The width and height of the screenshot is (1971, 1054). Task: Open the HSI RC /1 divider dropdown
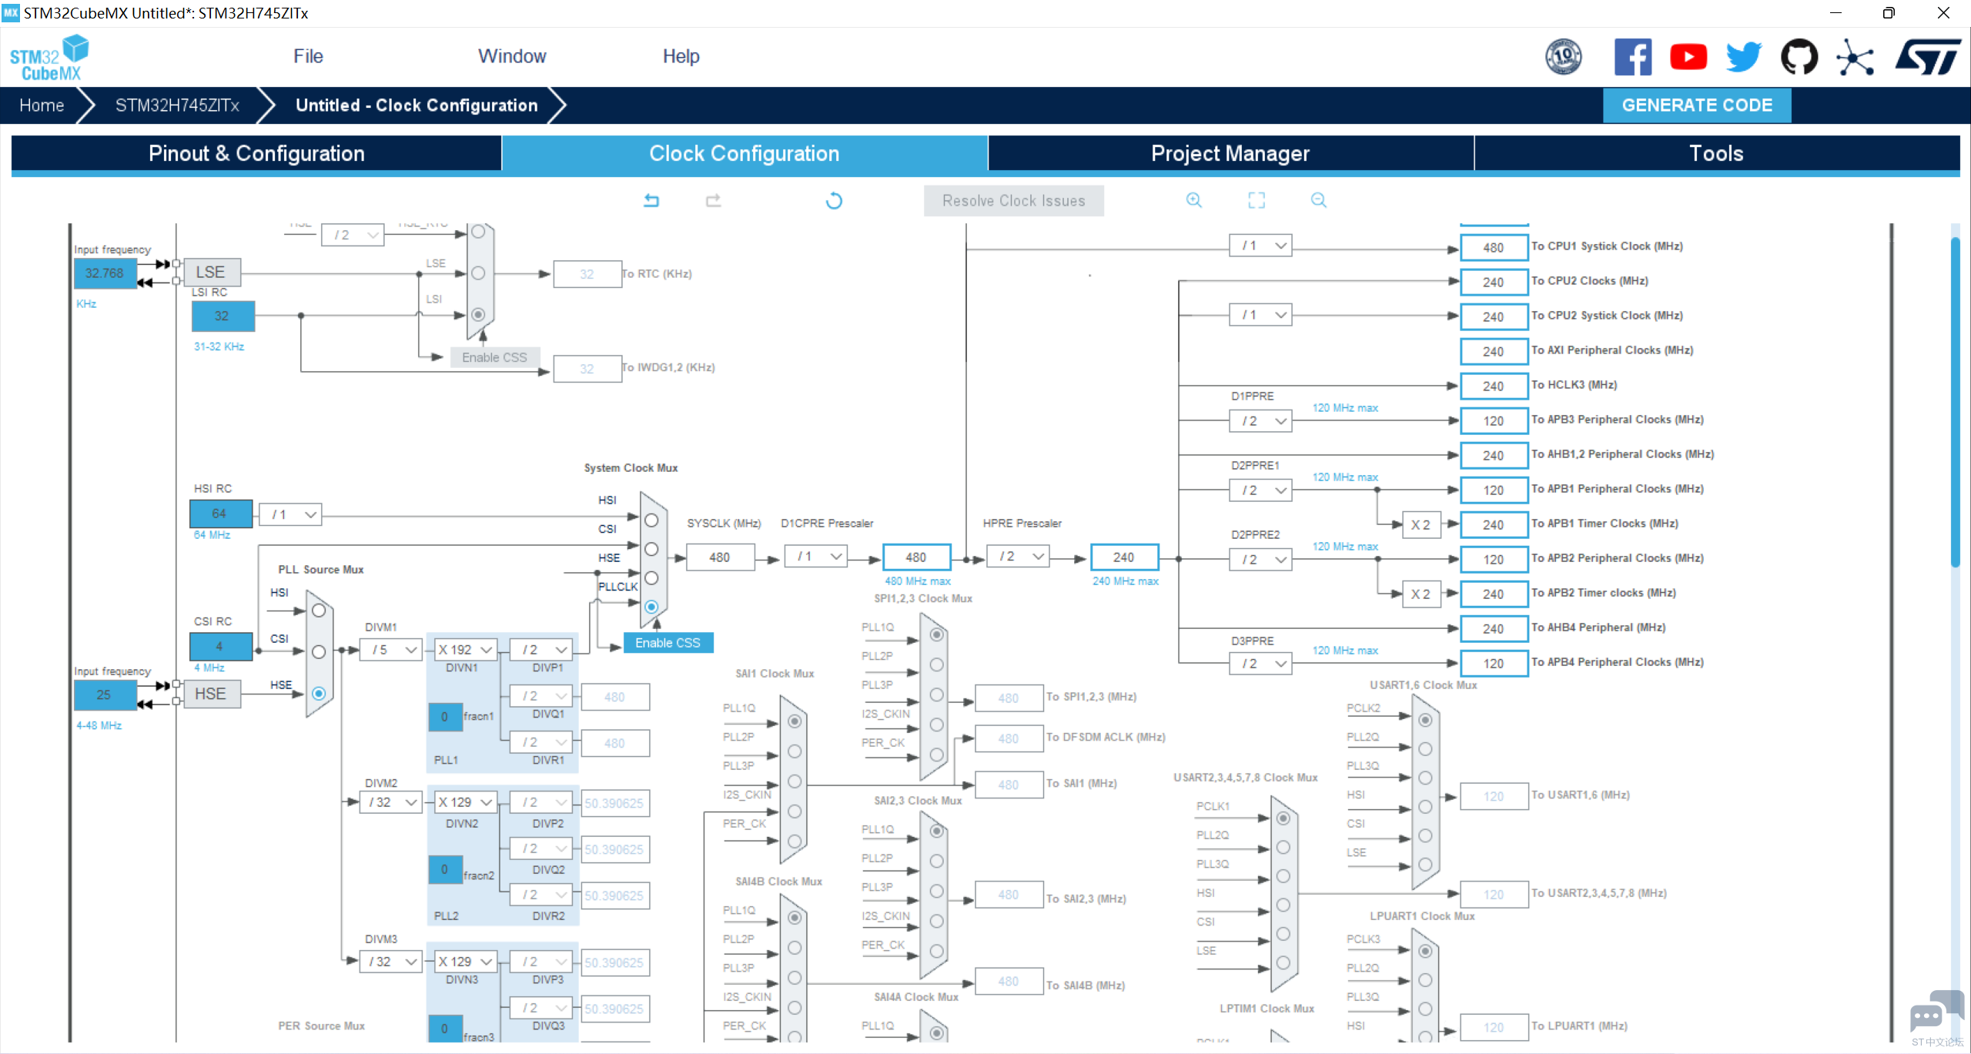290,514
